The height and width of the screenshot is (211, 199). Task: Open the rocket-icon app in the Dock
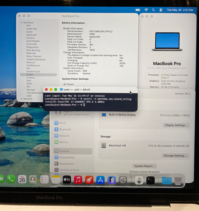click(x=89, y=180)
